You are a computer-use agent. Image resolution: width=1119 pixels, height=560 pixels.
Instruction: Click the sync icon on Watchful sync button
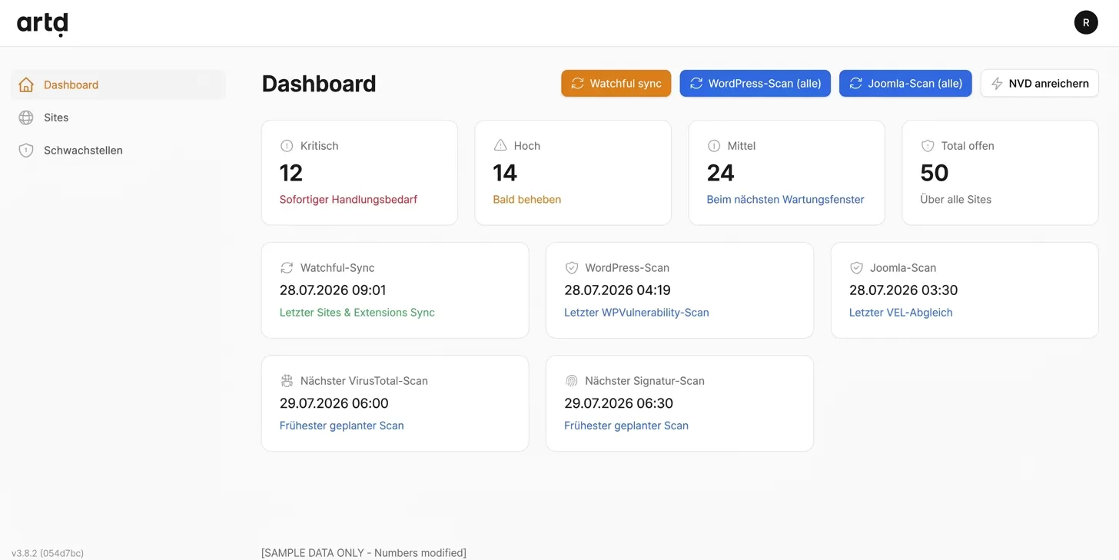pos(577,83)
